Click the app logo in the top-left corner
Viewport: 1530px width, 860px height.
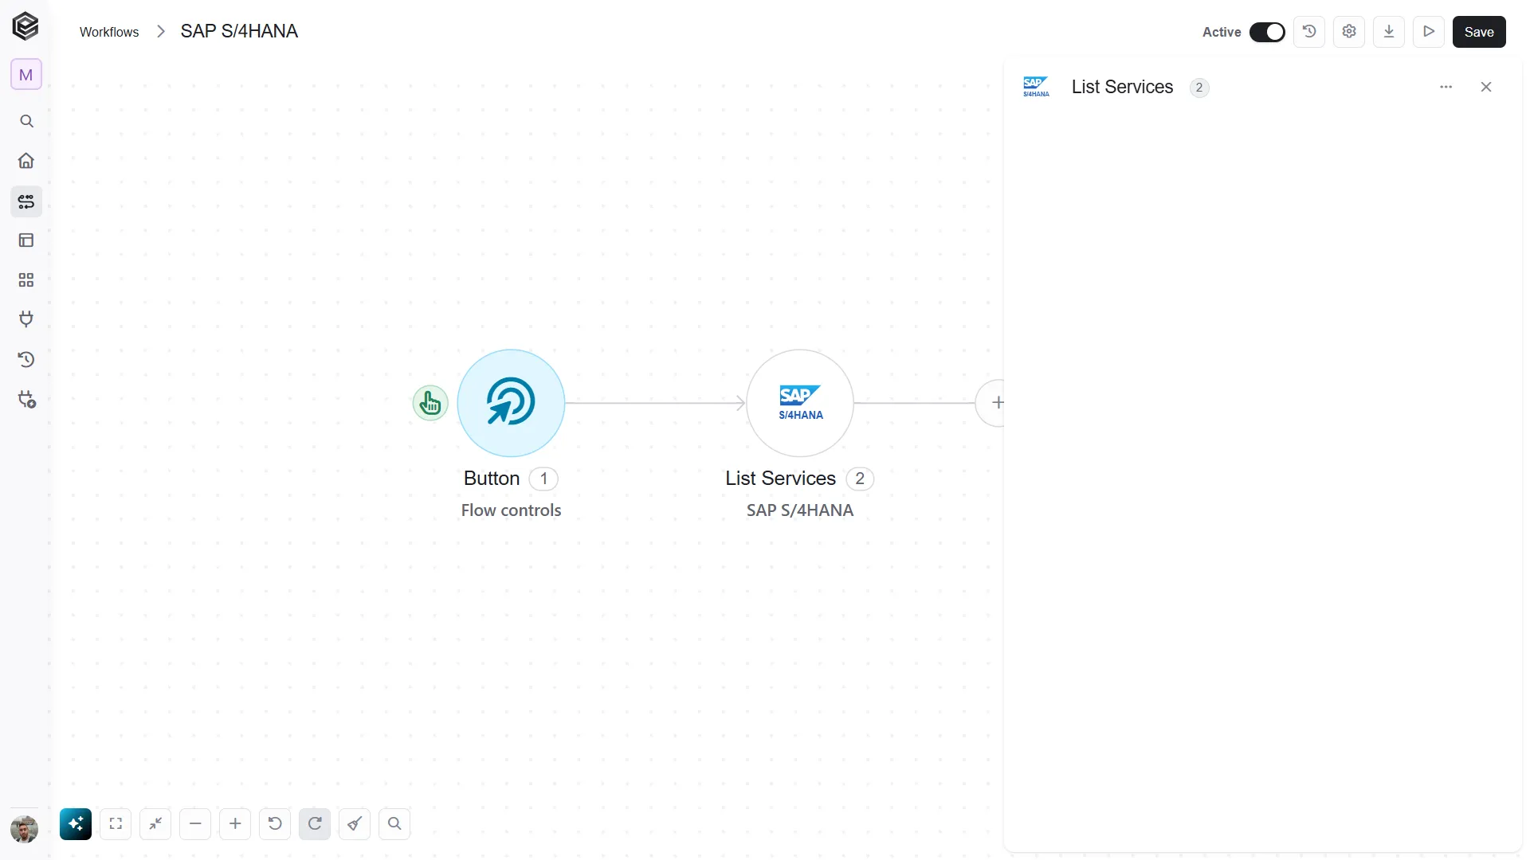25,26
